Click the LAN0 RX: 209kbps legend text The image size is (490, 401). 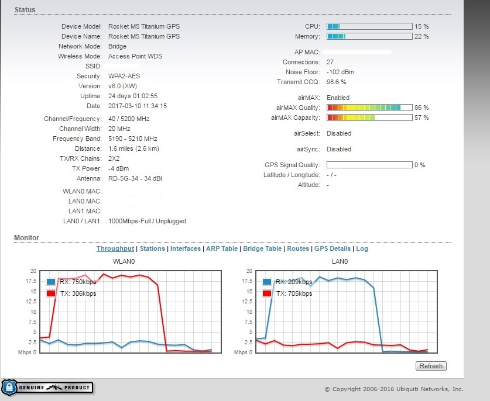point(294,282)
